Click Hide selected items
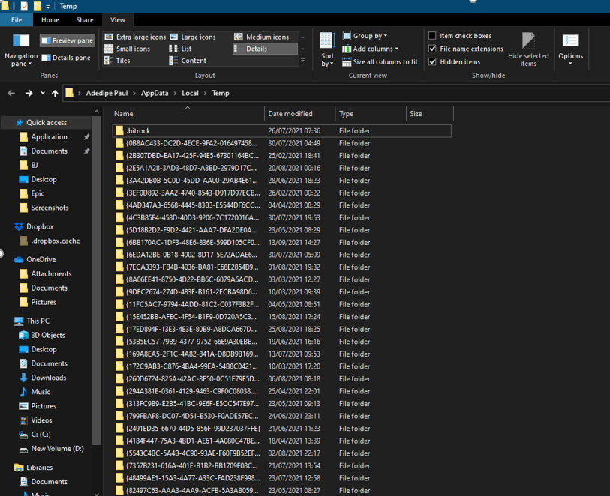 tap(527, 49)
